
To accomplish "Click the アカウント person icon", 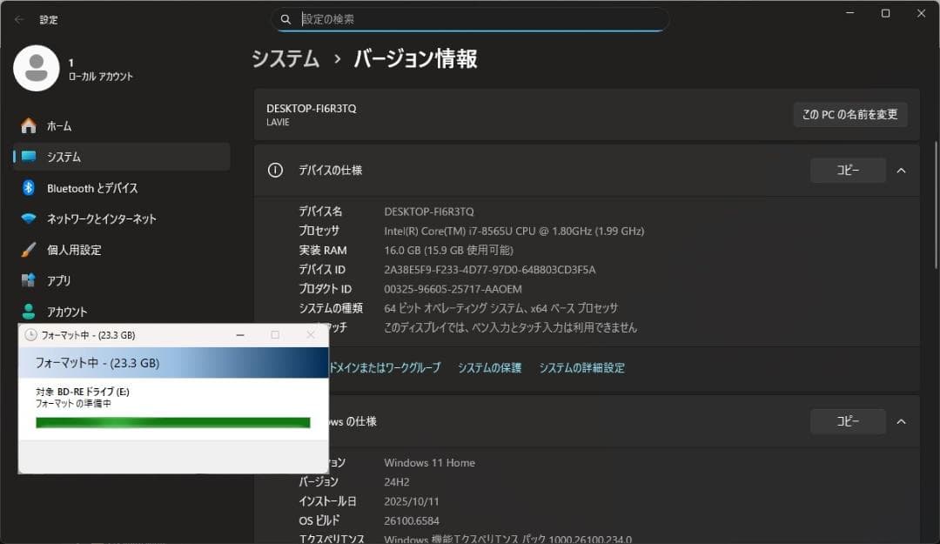I will (26, 311).
